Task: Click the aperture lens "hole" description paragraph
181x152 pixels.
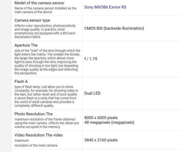Action: coord(47,62)
